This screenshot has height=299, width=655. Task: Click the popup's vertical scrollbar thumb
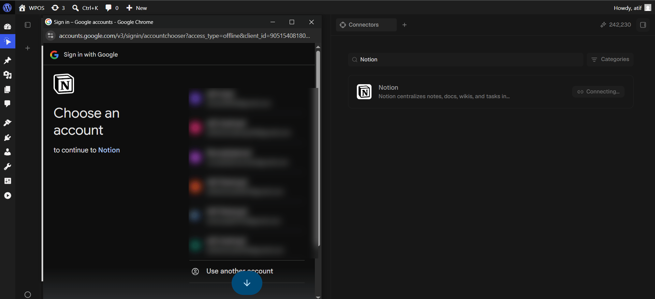(318, 148)
